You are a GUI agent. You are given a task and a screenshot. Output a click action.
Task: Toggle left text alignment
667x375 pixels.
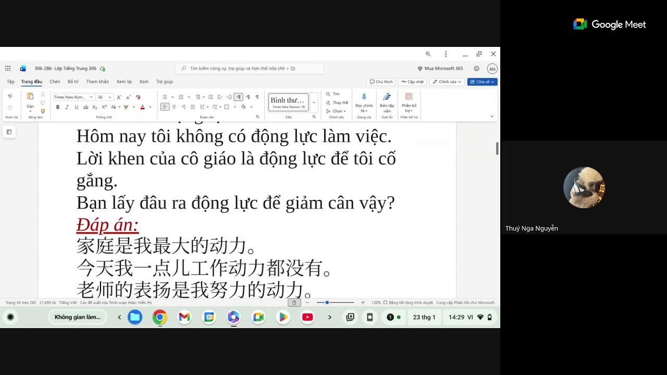(x=165, y=107)
